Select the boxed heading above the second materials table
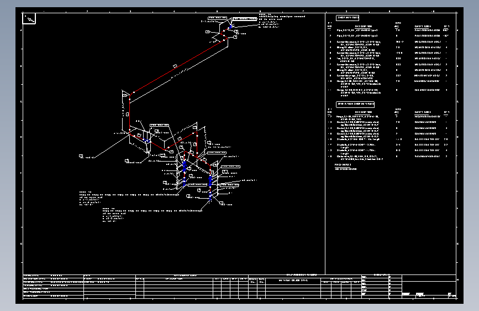 [355, 104]
